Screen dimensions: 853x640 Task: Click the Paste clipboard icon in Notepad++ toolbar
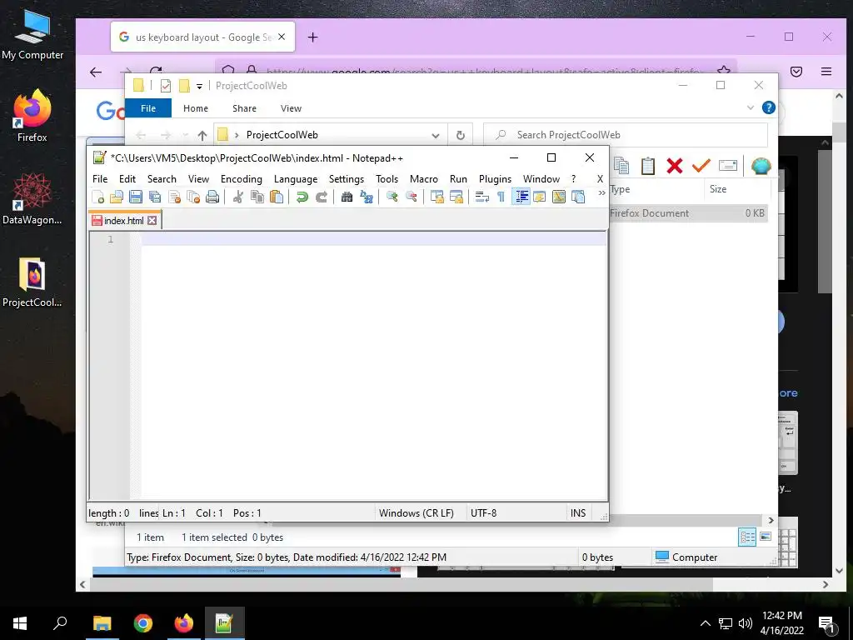277,197
